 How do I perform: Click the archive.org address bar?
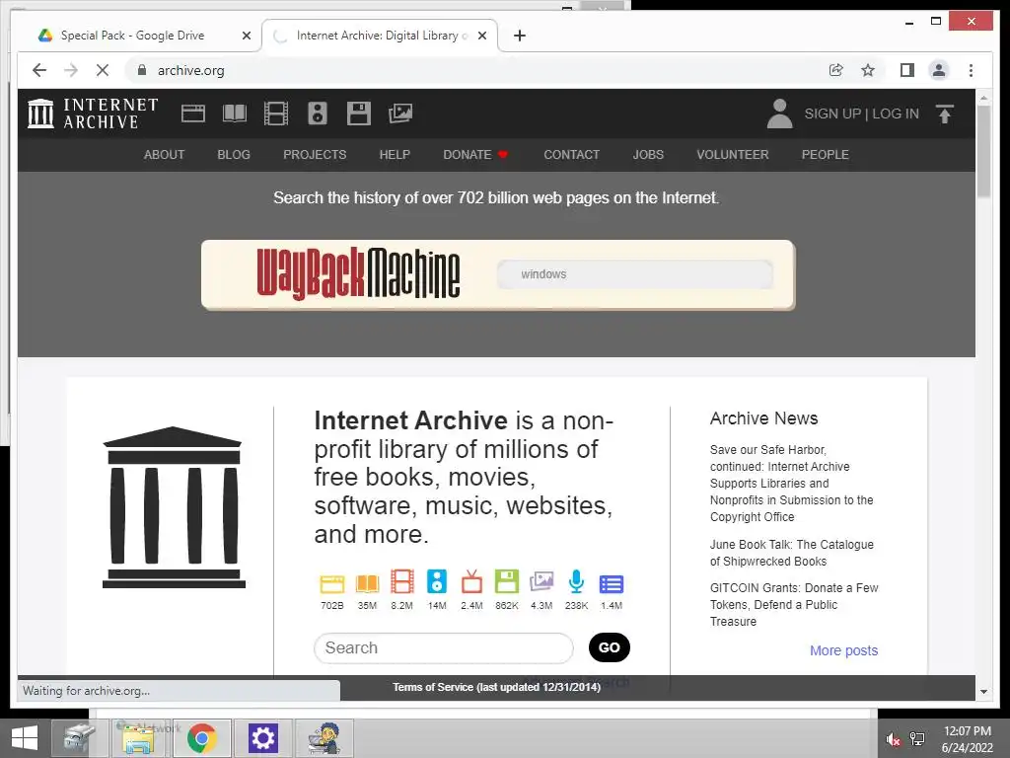tap(476, 70)
